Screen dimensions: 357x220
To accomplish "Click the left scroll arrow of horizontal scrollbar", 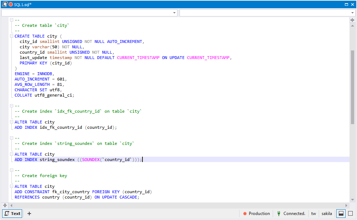I will (x=11, y=205).
